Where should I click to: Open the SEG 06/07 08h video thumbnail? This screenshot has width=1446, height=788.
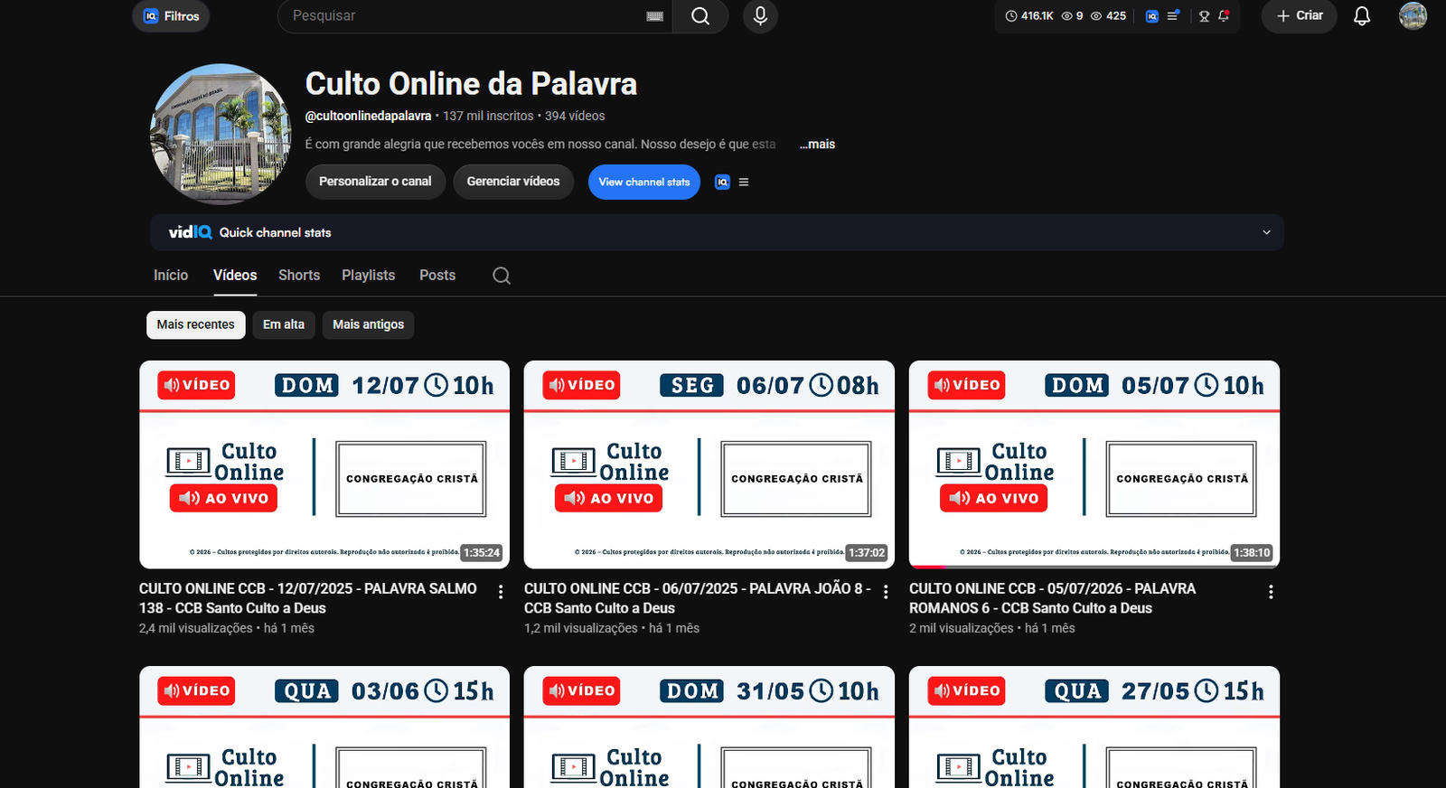[x=709, y=464]
